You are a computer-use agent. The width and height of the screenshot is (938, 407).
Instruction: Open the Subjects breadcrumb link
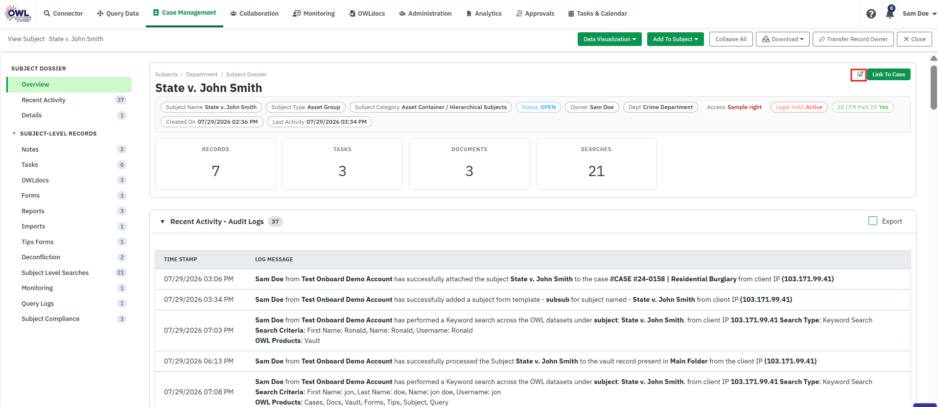[166, 74]
